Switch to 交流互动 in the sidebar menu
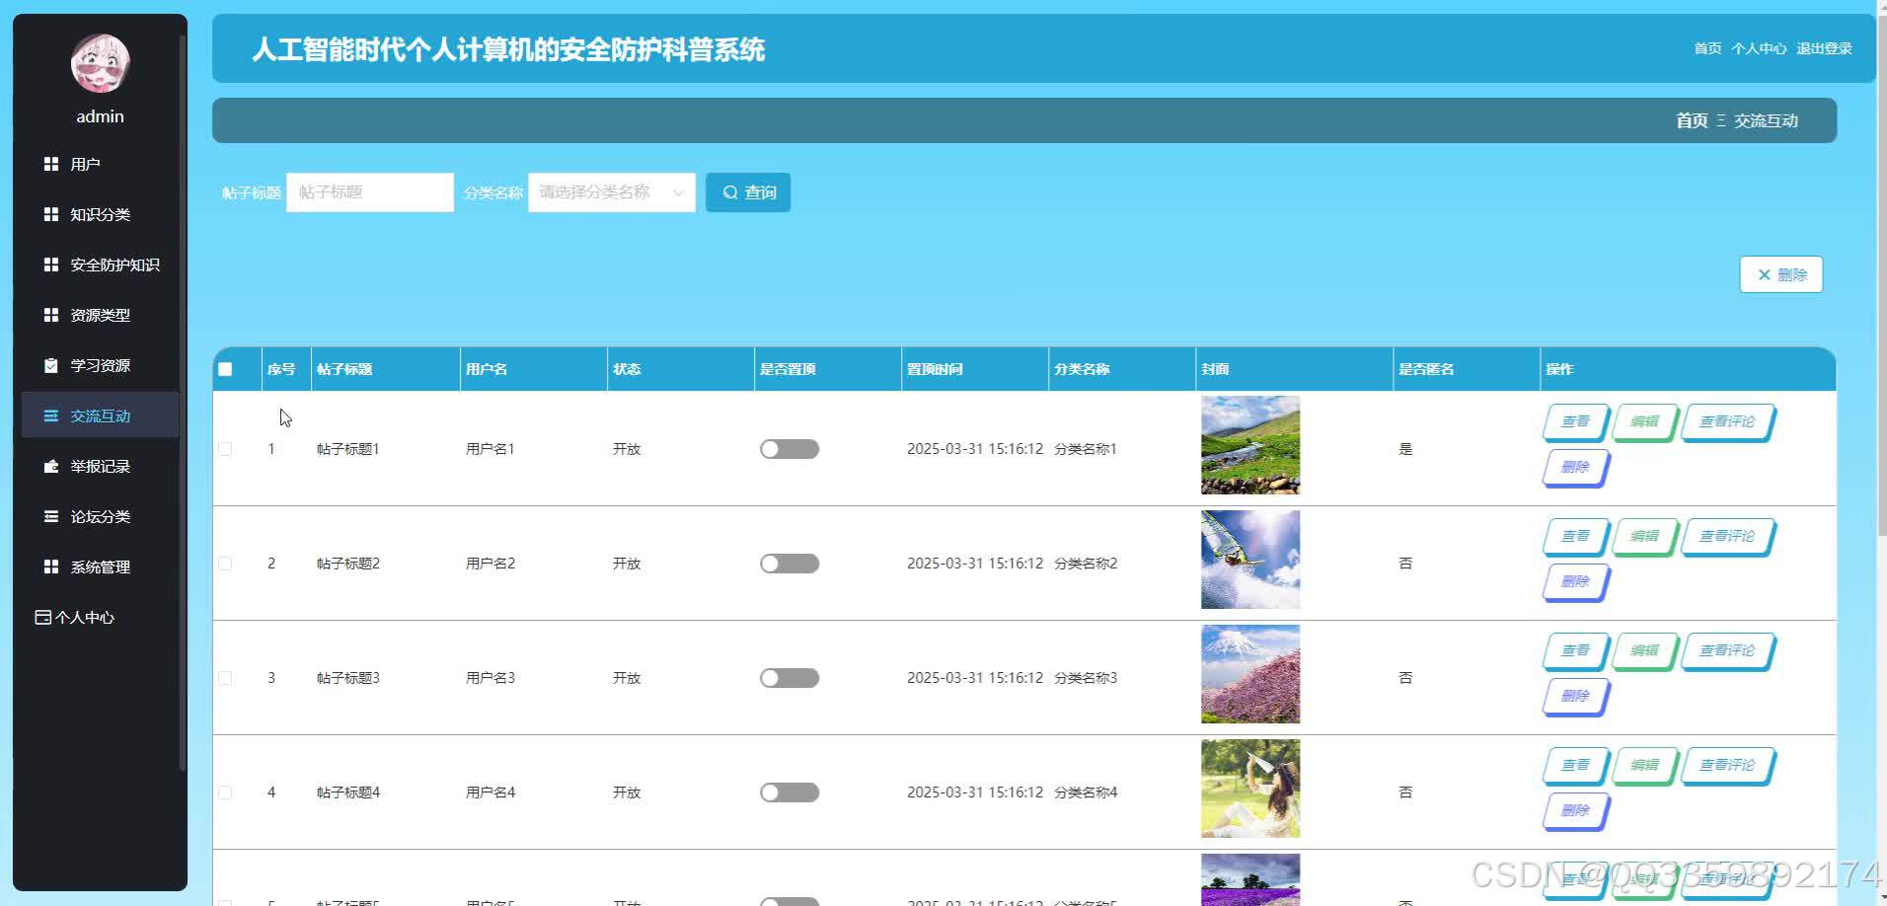This screenshot has height=906, width=1887. pos(98,415)
